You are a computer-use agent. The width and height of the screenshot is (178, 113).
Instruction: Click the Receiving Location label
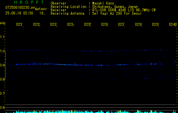pyautogui.click(x=68, y=7)
